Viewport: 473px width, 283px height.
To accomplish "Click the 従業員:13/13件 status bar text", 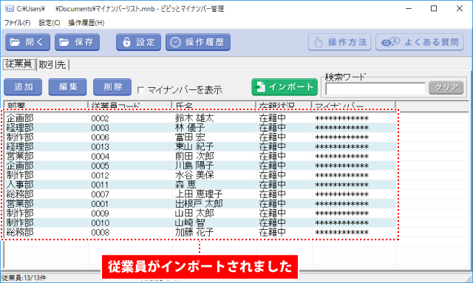I will pos(24,278).
